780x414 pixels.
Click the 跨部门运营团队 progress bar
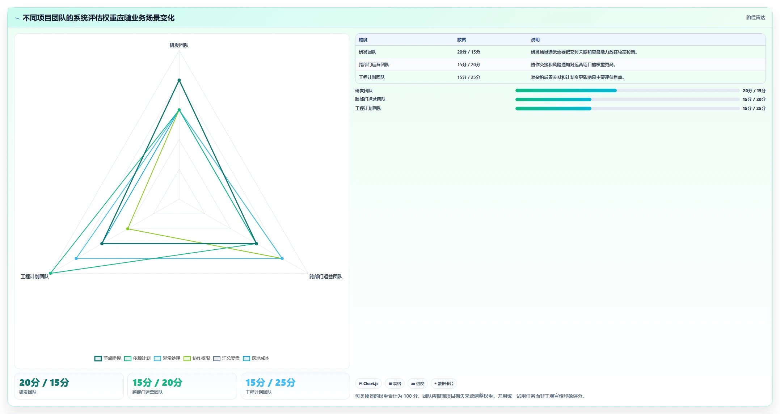[627, 100]
